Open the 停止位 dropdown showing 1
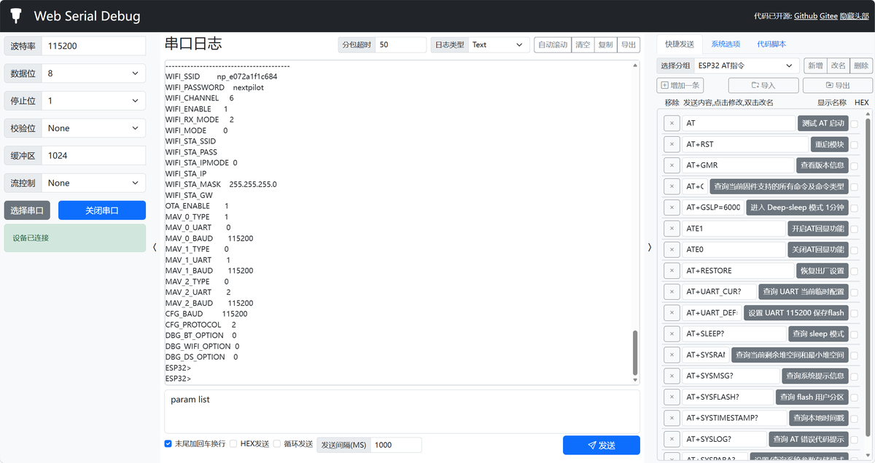The image size is (875, 463). pyautogui.click(x=93, y=100)
